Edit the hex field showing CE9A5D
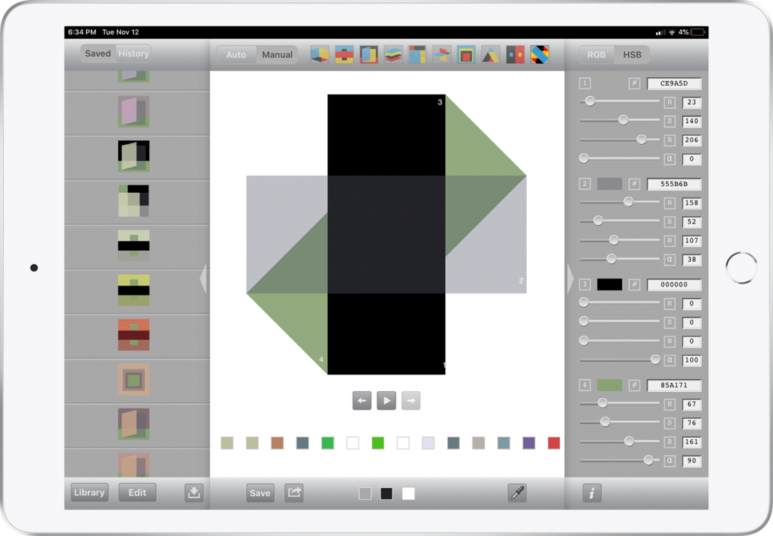Image resolution: width=773 pixels, height=536 pixels. coord(674,83)
